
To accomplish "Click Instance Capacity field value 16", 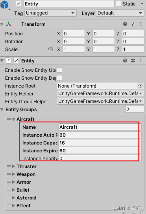I will tap(100, 143).
